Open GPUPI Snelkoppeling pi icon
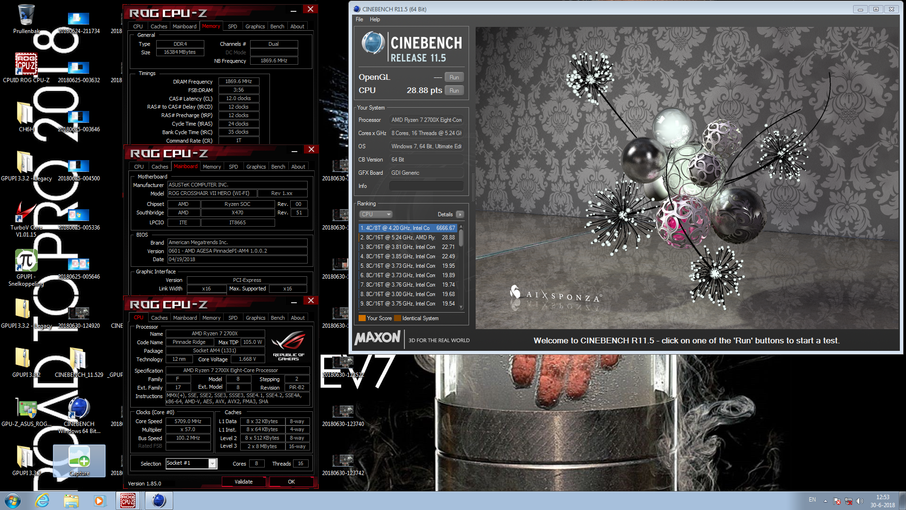 click(26, 267)
